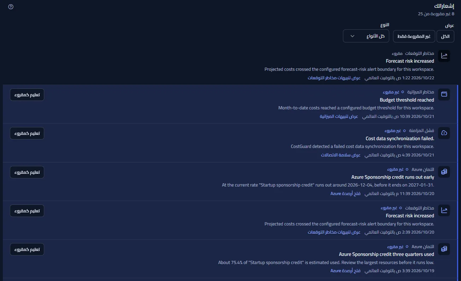The height and width of the screenshot is (281, 461).
Task: Open فتح أرصدة Azure link dated 2026/10/20
Action: pos(345,194)
